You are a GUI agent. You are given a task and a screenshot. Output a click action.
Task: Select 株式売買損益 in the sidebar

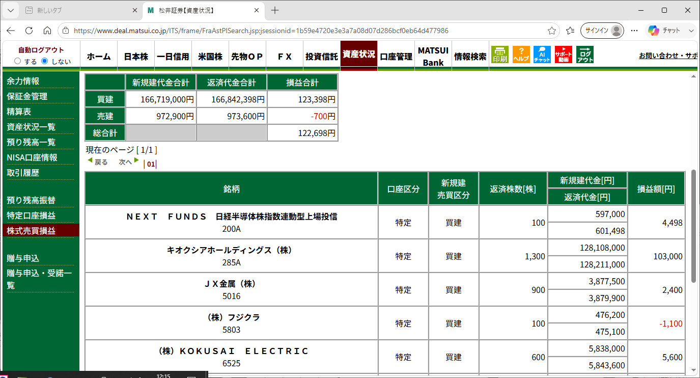(40, 230)
